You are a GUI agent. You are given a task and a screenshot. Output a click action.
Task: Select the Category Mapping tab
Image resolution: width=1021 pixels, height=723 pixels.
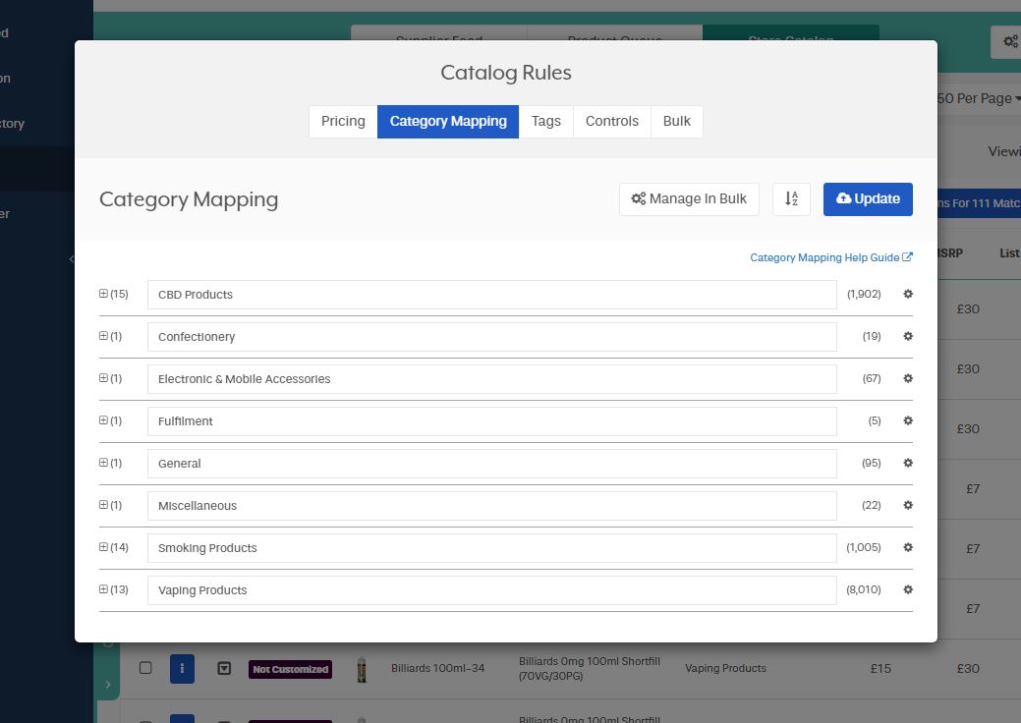coord(448,122)
